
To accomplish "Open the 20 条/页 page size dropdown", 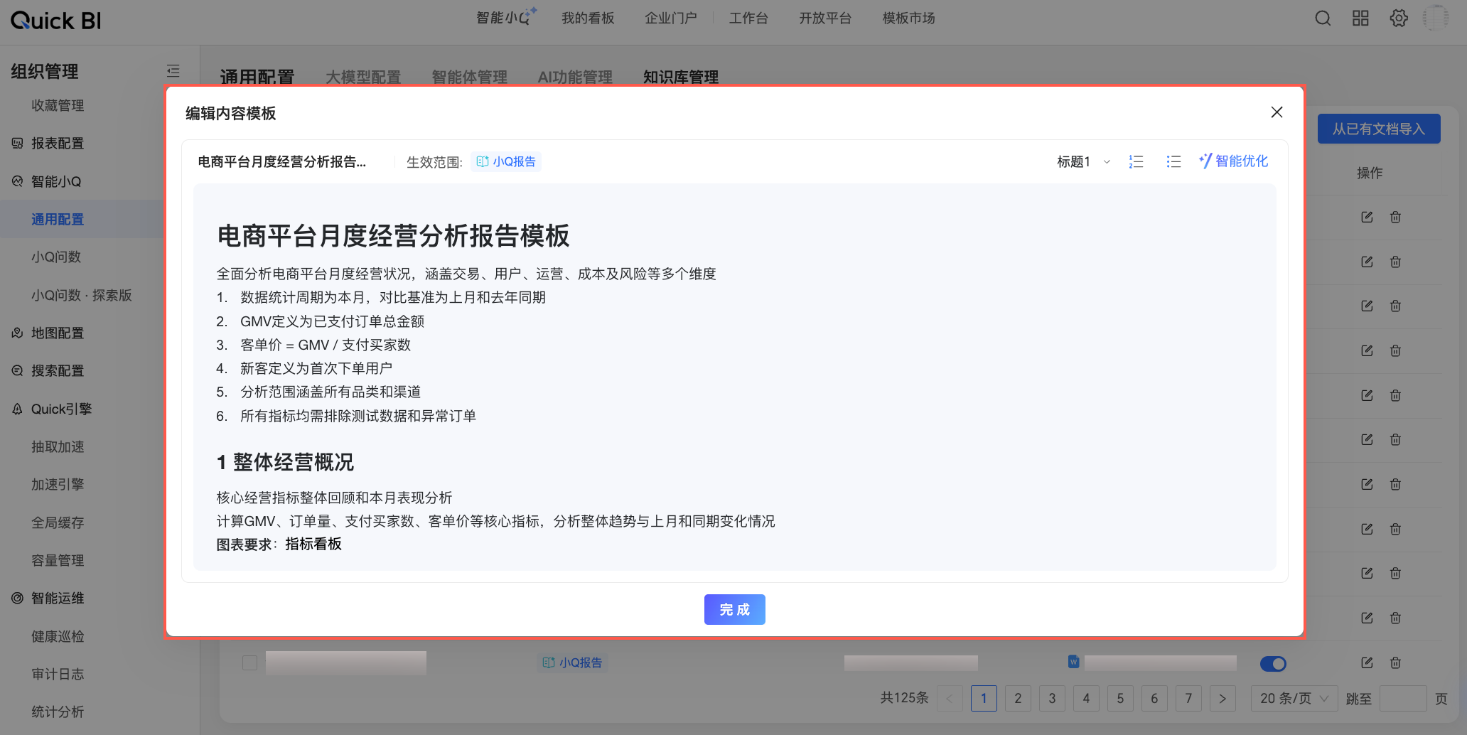I will [1294, 699].
